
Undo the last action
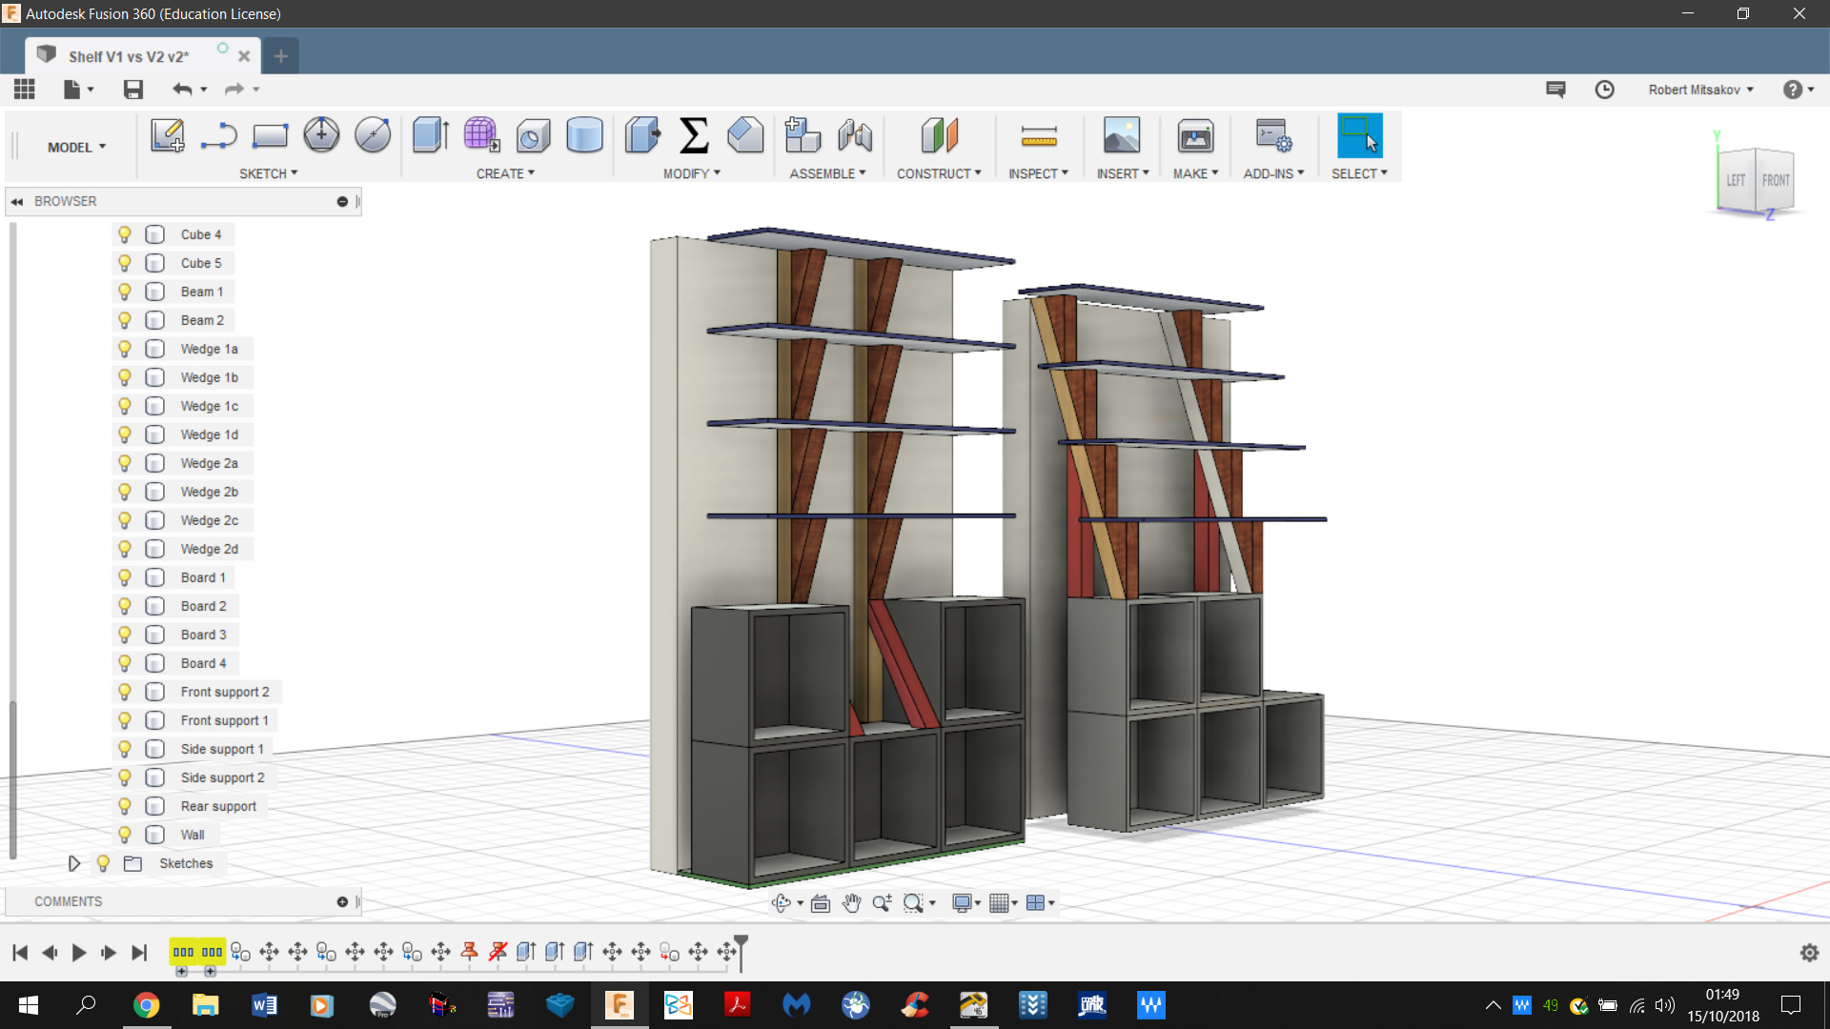(x=182, y=90)
